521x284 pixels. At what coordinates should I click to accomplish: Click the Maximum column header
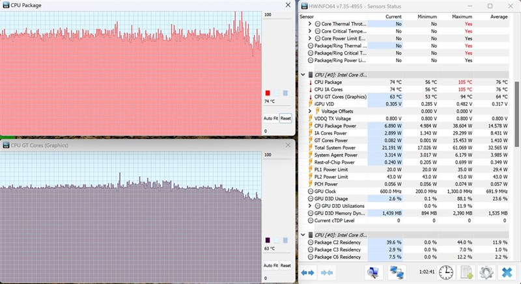pos(462,16)
